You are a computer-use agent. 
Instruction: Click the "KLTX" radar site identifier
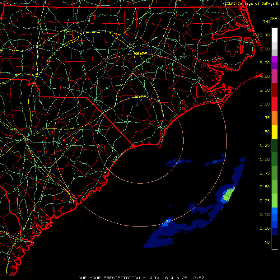pyautogui.click(x=154, y=278)
